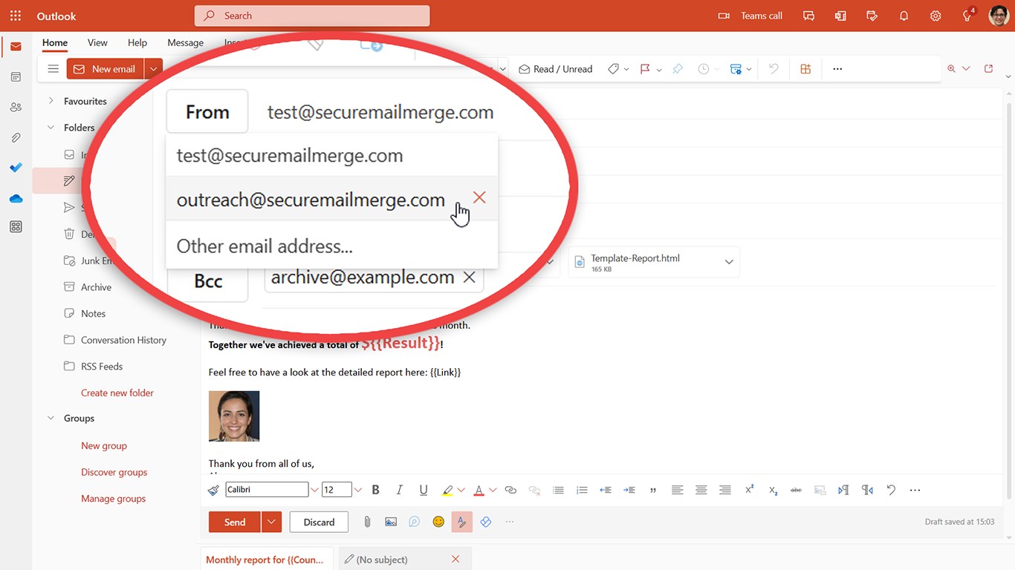1015x570 pixels.
Task: Click the Snooze clock icon
Action: tap(704, 69)
